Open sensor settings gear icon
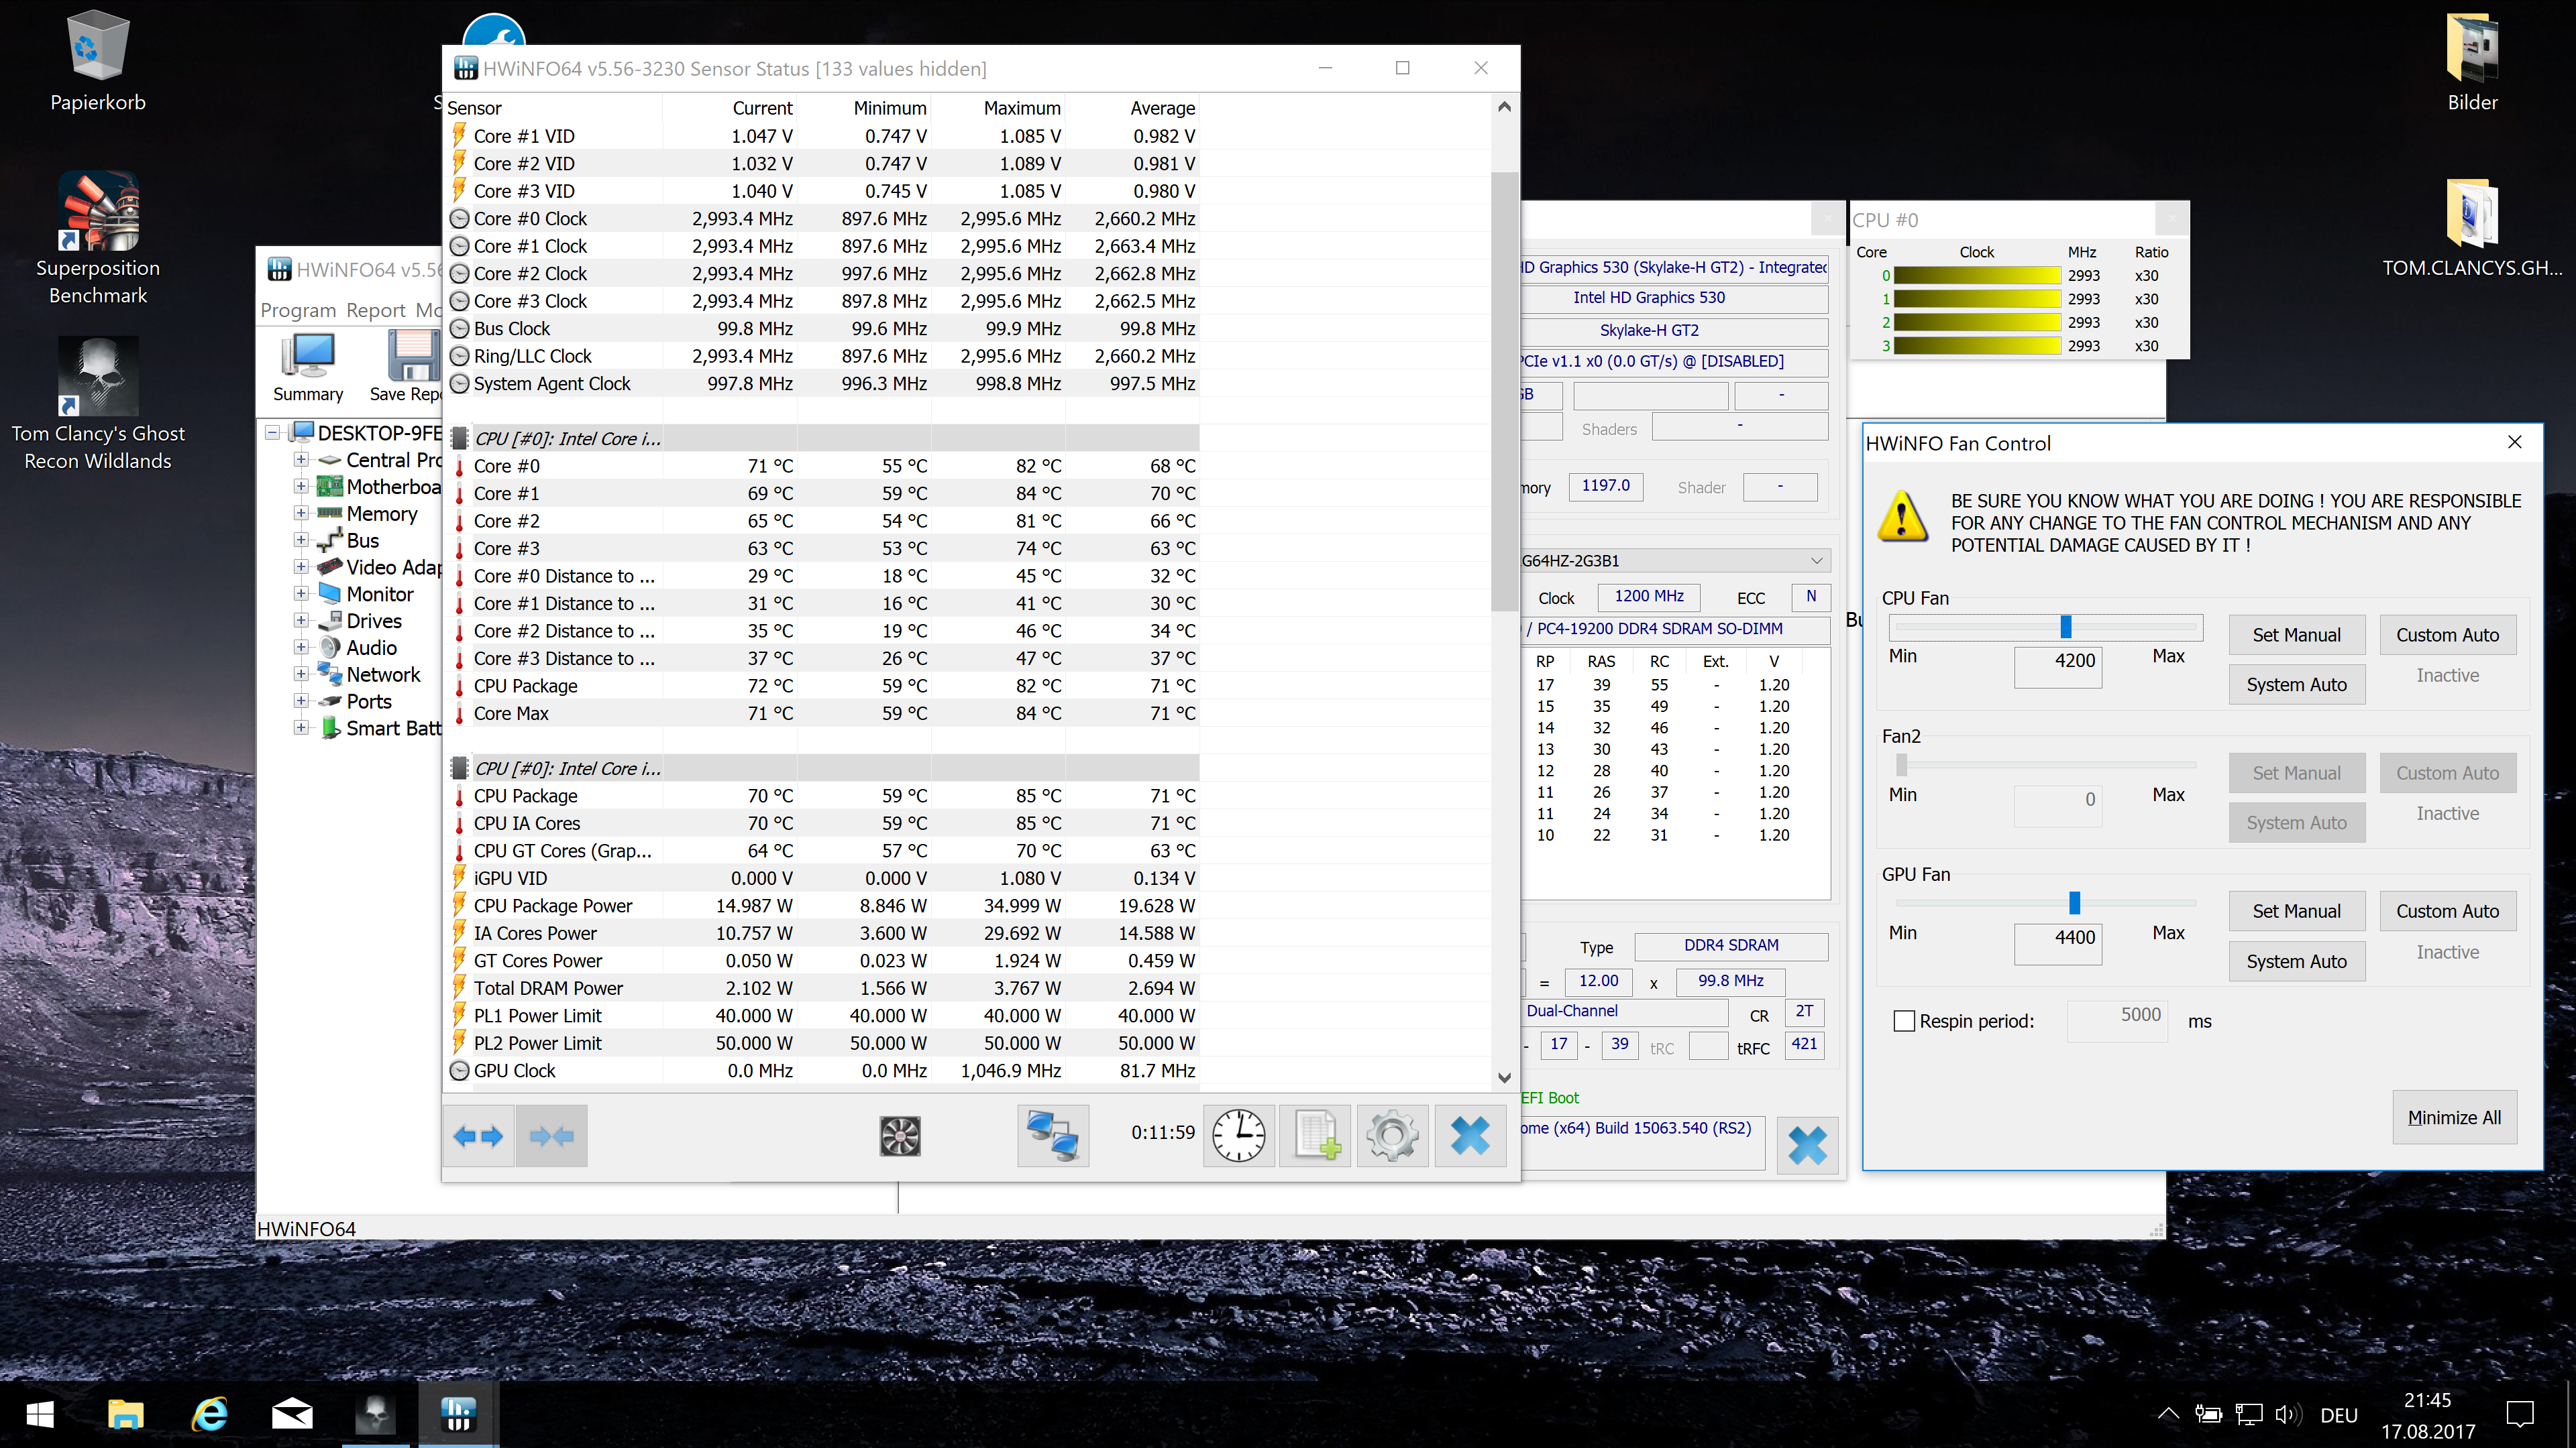 (1392, 1135)
